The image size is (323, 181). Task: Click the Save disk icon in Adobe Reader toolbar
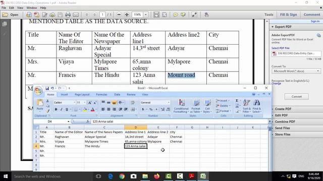point(60,15)
